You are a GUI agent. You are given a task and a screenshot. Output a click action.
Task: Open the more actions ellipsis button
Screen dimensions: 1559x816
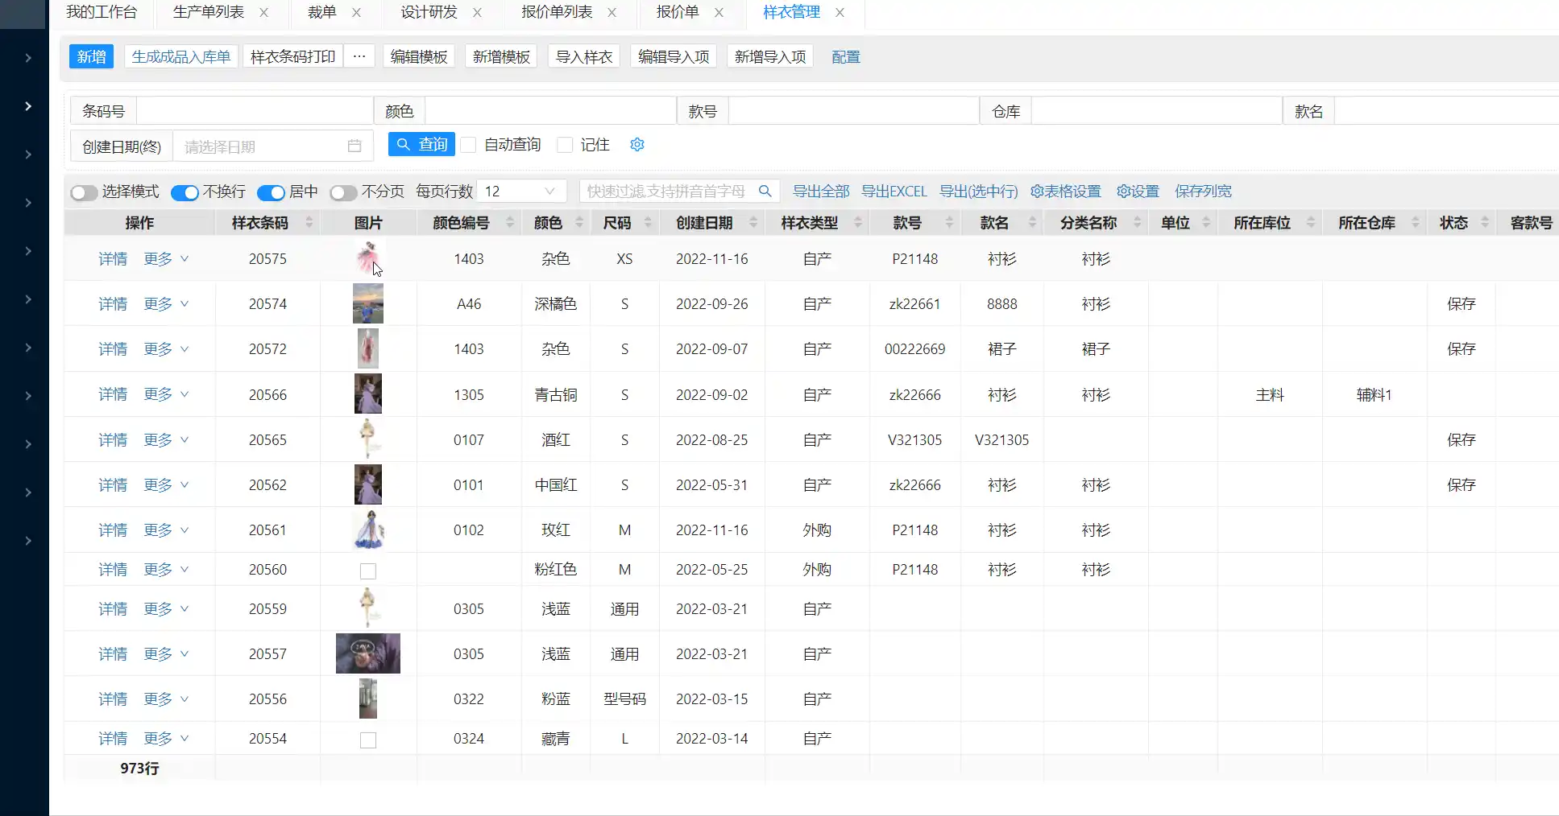359,56
